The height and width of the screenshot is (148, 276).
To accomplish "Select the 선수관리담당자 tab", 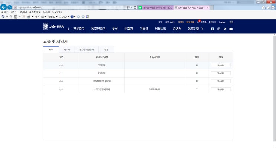I will pos(87,50).
